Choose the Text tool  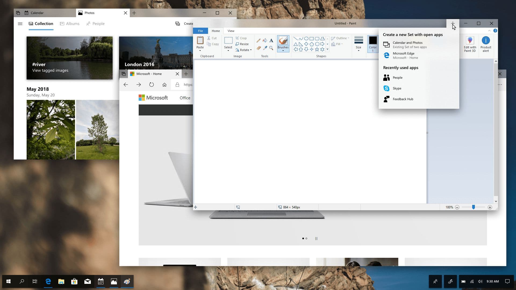pos(271,40)
